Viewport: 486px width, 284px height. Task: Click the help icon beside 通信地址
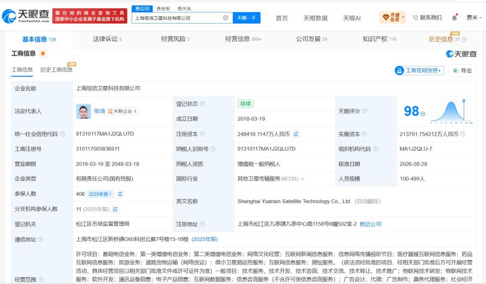(40, 239)
